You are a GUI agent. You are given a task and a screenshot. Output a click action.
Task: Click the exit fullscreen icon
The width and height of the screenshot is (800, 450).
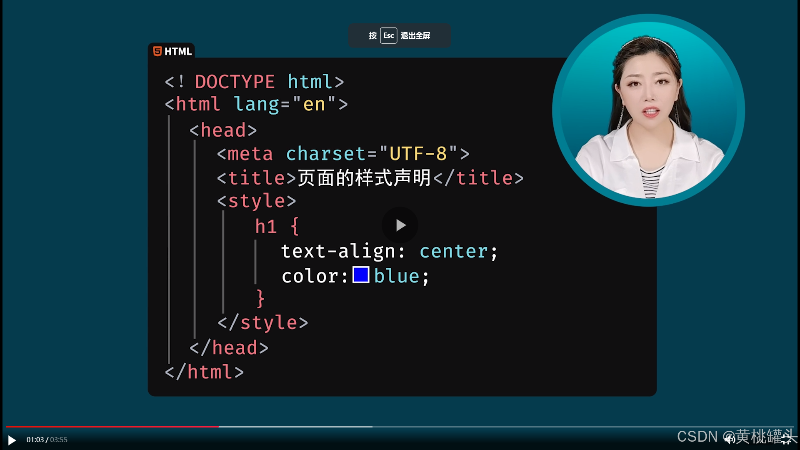pyautogui.click(x=787, y=439)
